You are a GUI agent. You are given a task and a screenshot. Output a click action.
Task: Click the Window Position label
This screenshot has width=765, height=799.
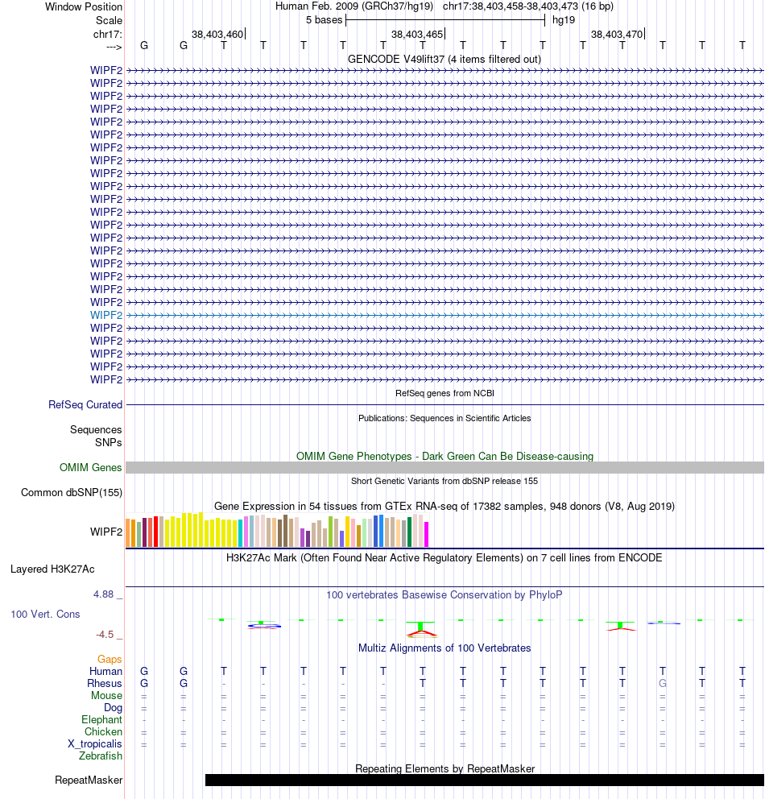coord(84,6)
